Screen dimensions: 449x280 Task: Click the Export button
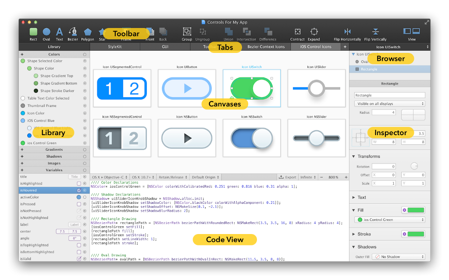point(288,178)
